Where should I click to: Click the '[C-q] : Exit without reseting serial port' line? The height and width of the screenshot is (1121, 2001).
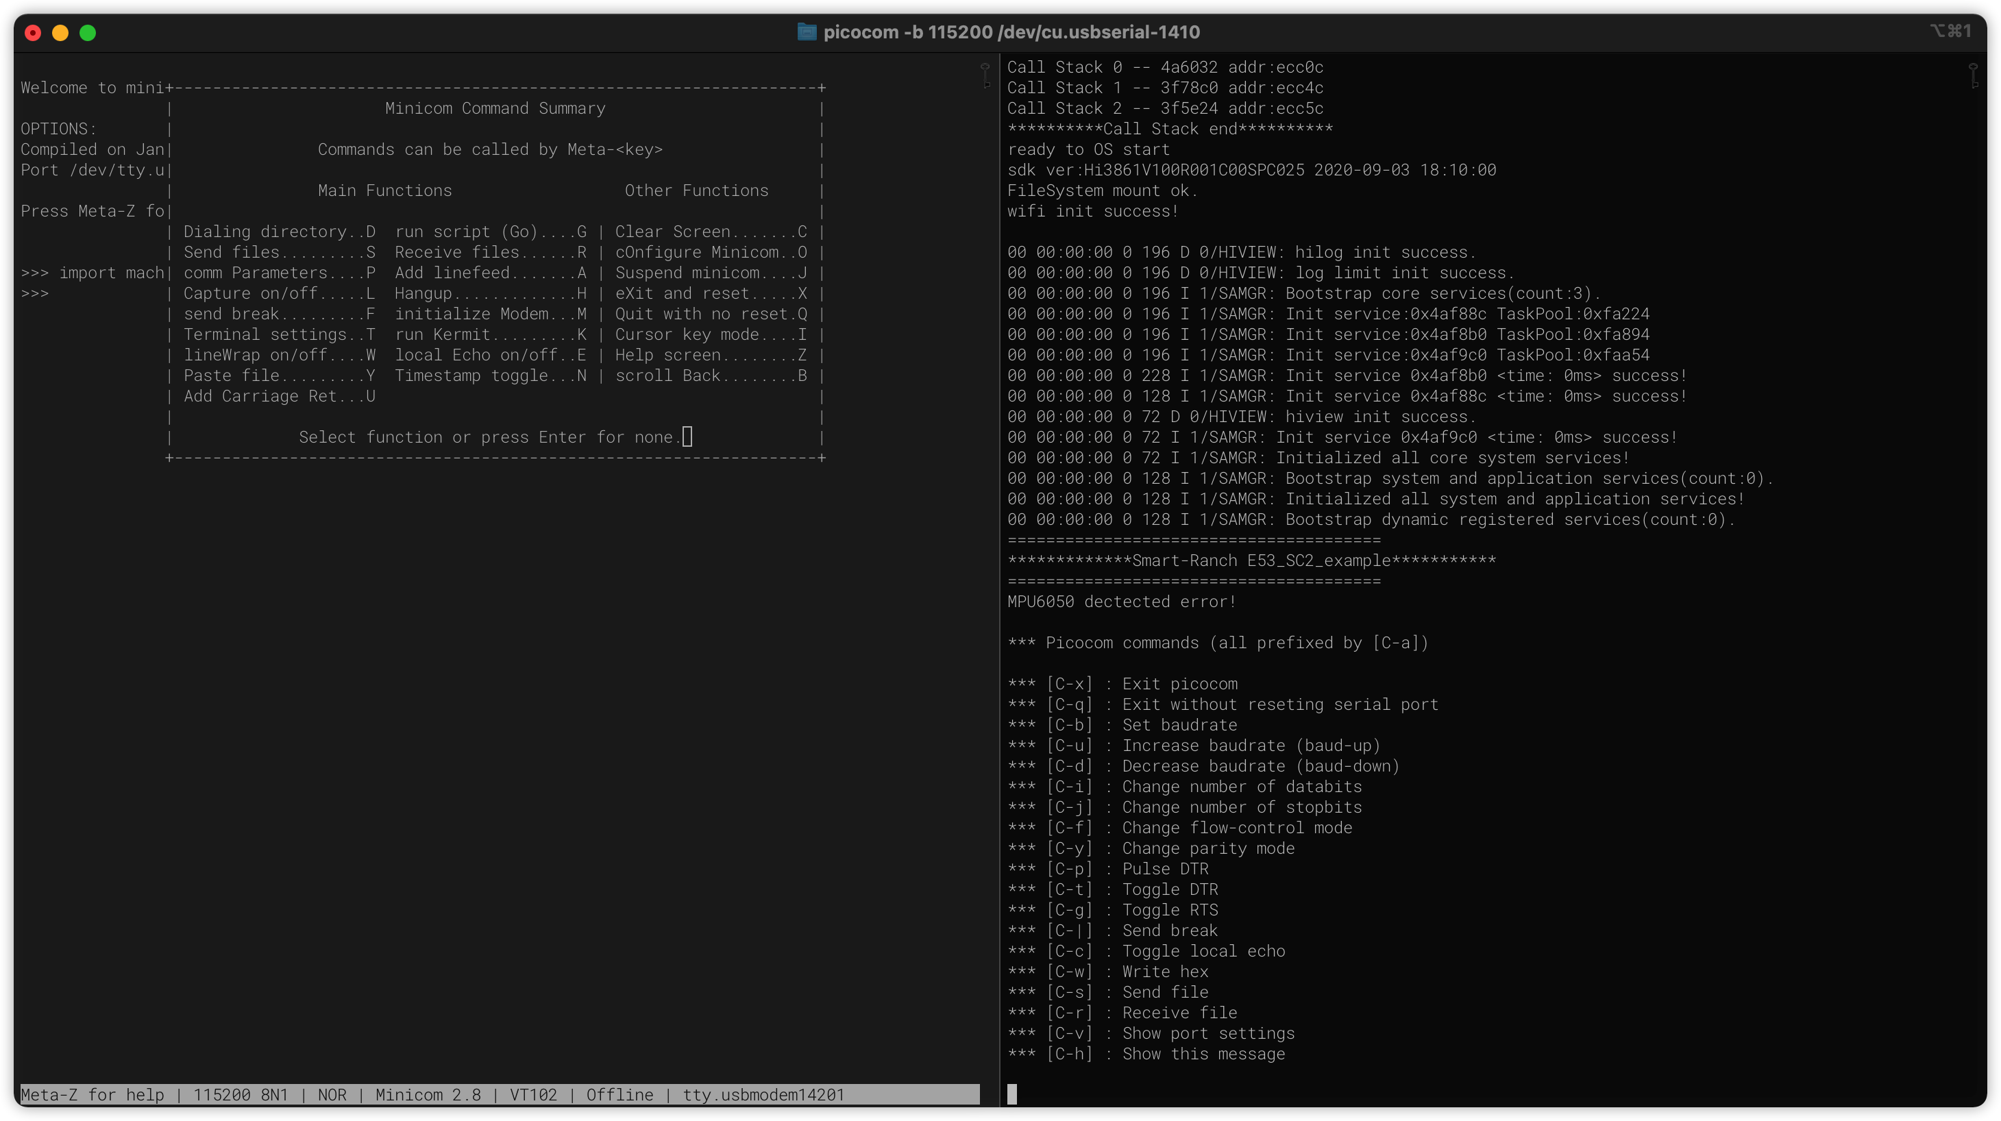tap(1223, 704)
